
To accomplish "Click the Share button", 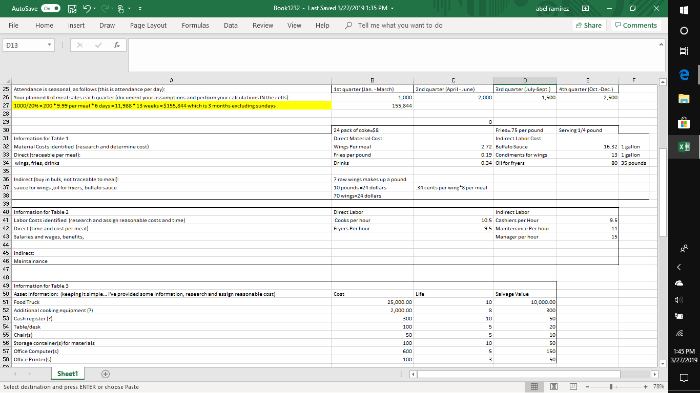I will [589, 25].
